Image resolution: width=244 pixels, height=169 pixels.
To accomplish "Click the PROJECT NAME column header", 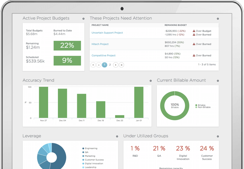I will [100, 25].
